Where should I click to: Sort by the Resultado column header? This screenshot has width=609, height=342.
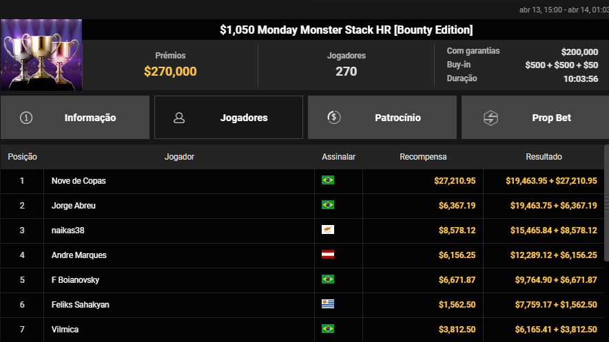pos(544,157)
